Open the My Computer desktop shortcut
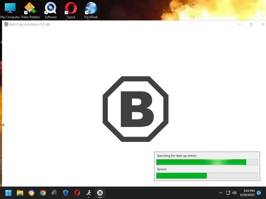266x199 pixels. (x=10, y=10)
